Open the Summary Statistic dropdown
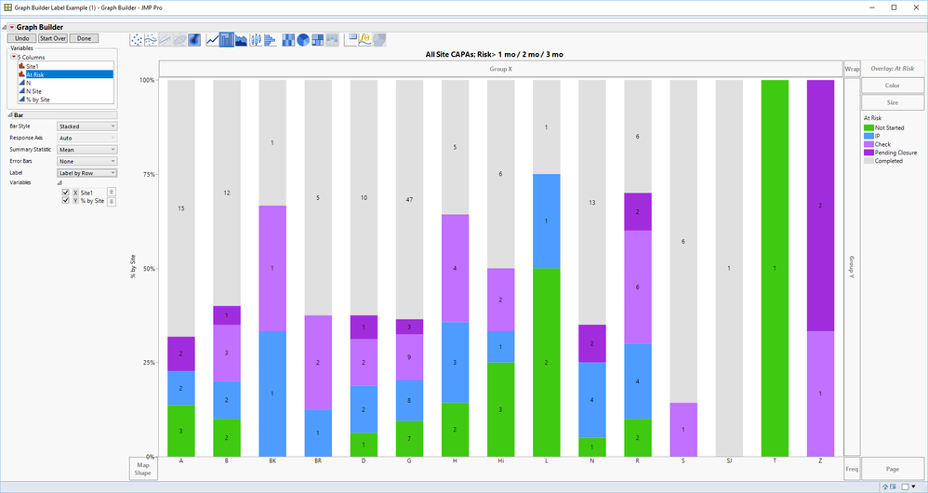The height and width of the screenshot is (493, 928). point(87,150)
